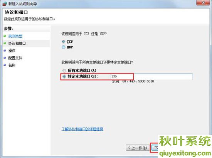212x158 pixels.
Task: Go to the 操作 step
Action: click(12, 51)
